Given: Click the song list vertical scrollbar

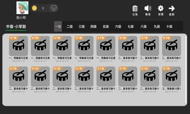Looking at the screenshot, I should 186,70.
